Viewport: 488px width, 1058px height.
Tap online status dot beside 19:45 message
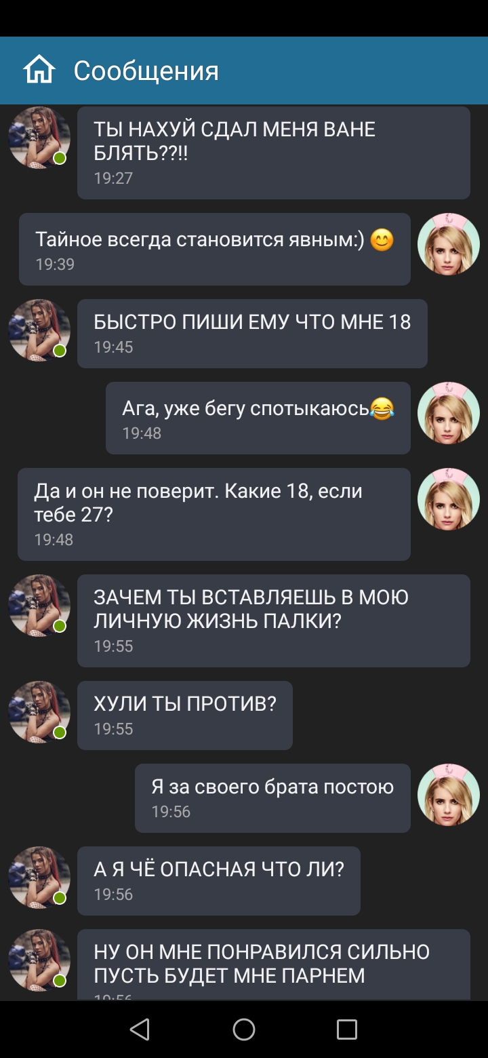(x=60, y=351)
